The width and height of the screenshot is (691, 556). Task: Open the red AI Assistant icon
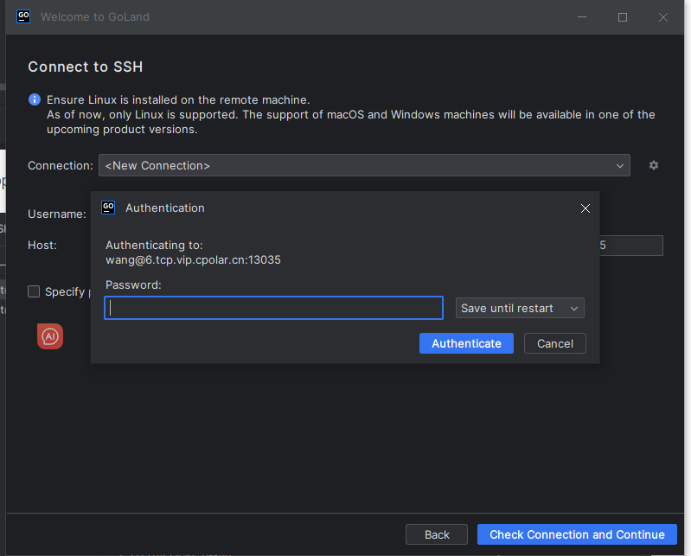(50, 336)
